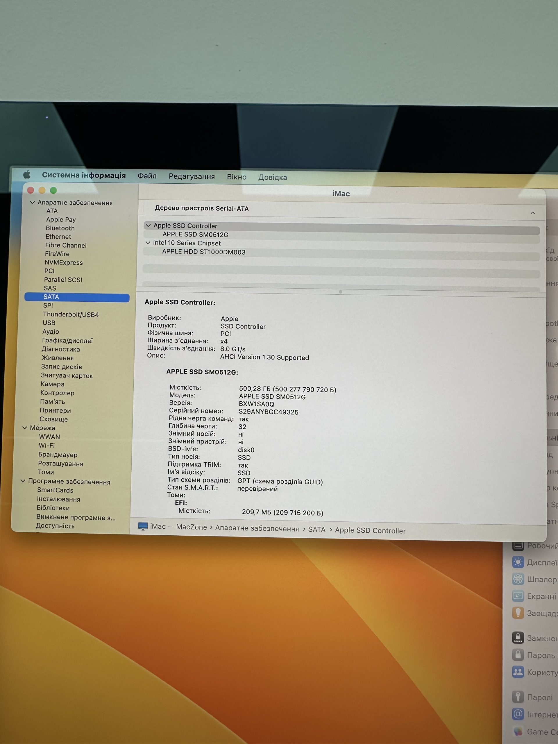The height and width of the screenshot is (744, 558).
Task: Select Живлення in the sidebar
Action: 58,358
